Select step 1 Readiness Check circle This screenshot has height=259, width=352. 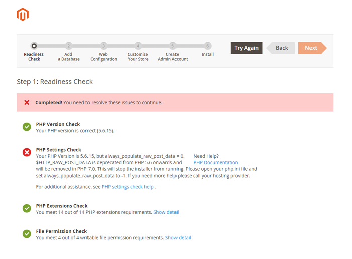[x=34, y=46]
